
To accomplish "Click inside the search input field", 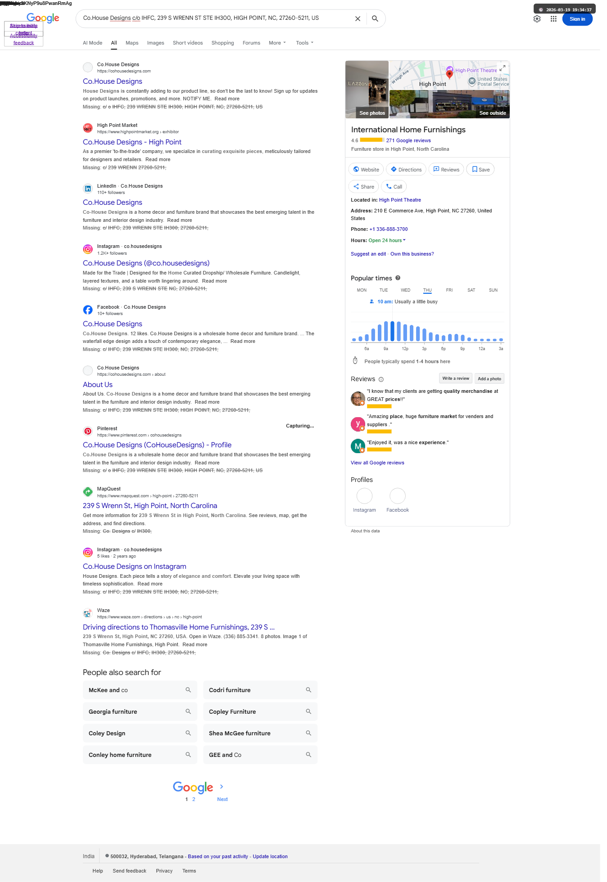I will click(214, 18).
